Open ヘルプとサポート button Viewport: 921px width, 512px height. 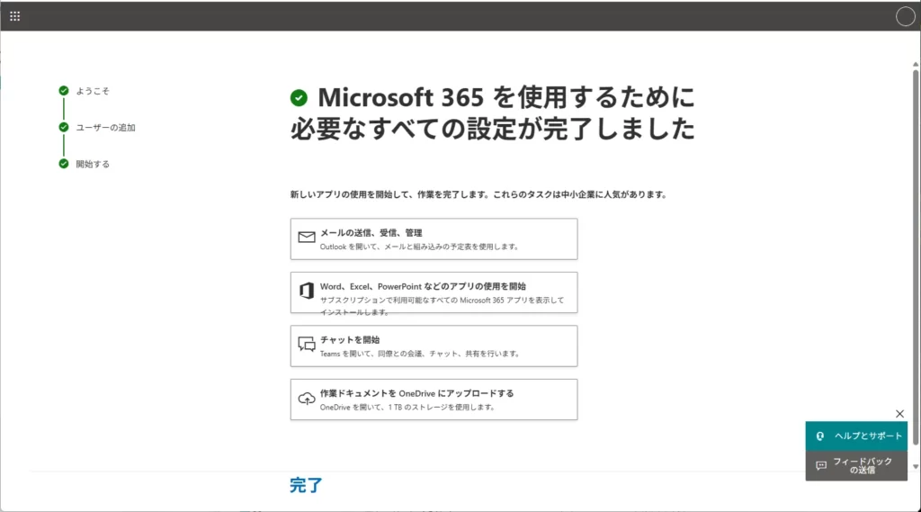(x=856, y=436)
